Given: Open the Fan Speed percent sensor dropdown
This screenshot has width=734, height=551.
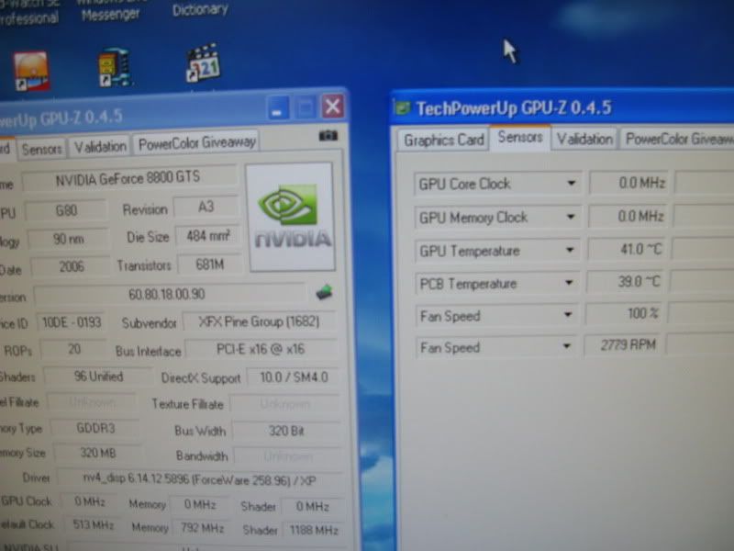Looking at the screenshot, I should [568, 315].
